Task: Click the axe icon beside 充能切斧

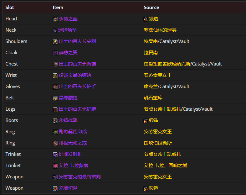Action: (55, 188)
